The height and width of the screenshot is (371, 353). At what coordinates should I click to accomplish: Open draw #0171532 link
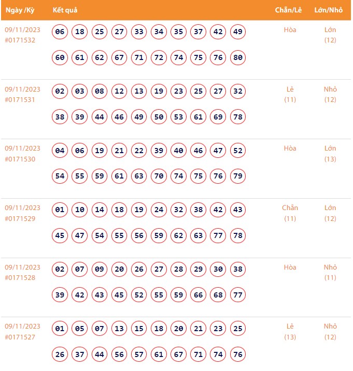20,40
